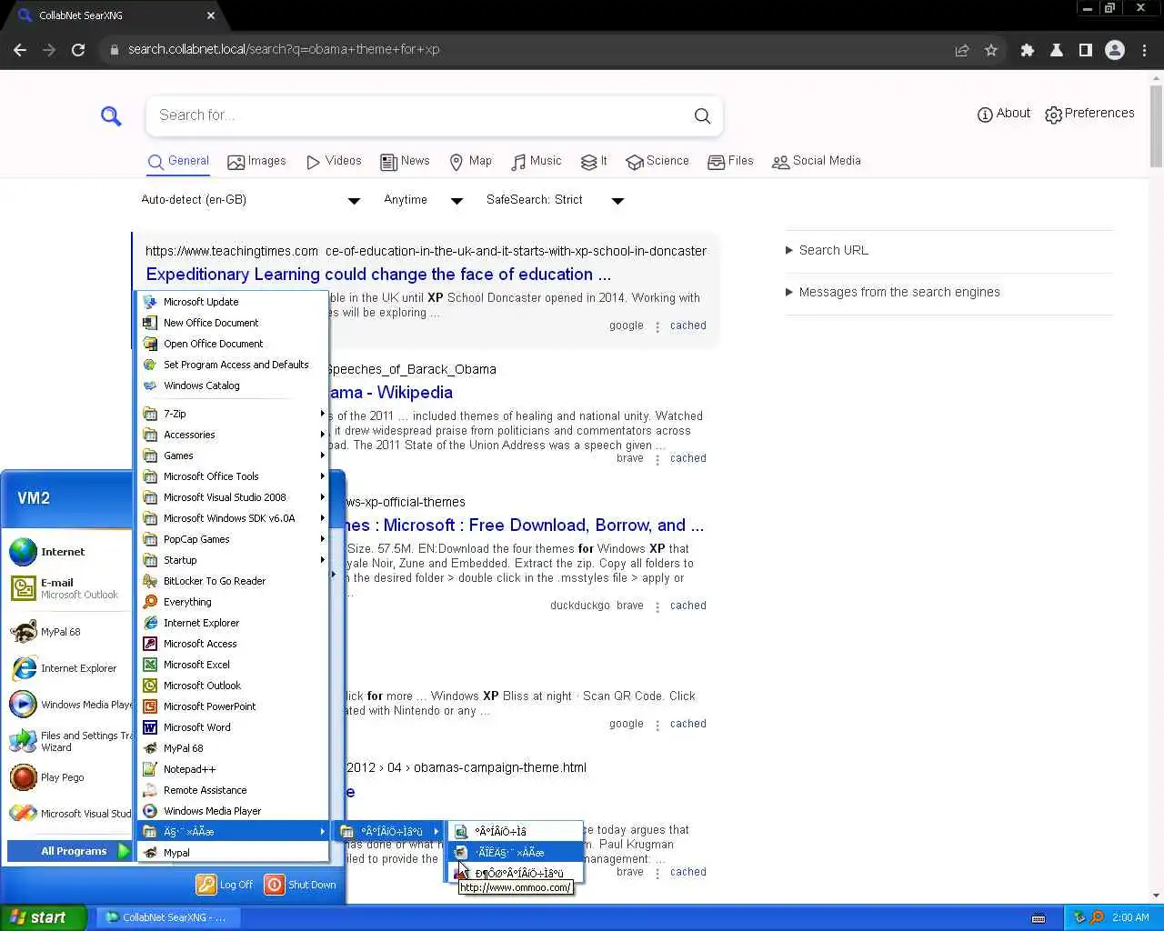Switch to Science search tab
The width and height of the screenshot is (1164, 931).
(x=657, y=161)
